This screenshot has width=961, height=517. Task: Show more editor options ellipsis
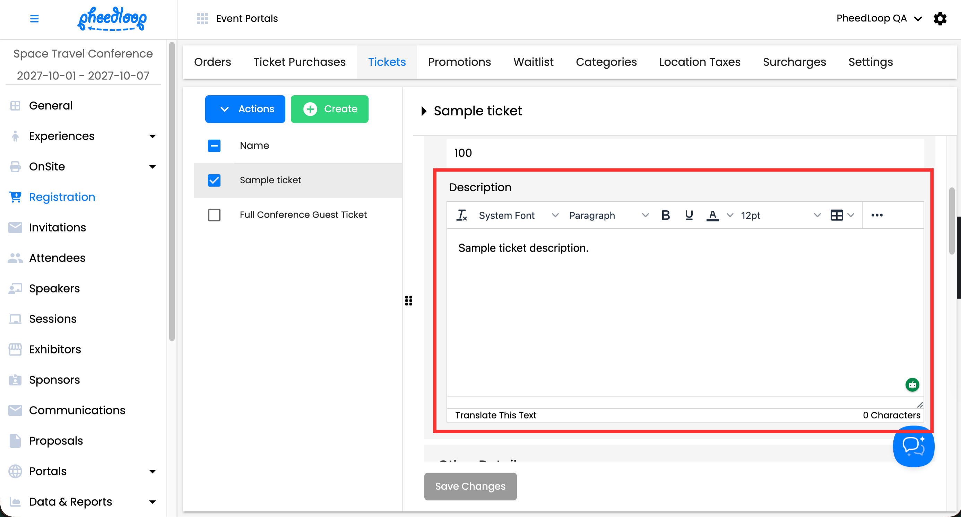click(x=877, y=215)
